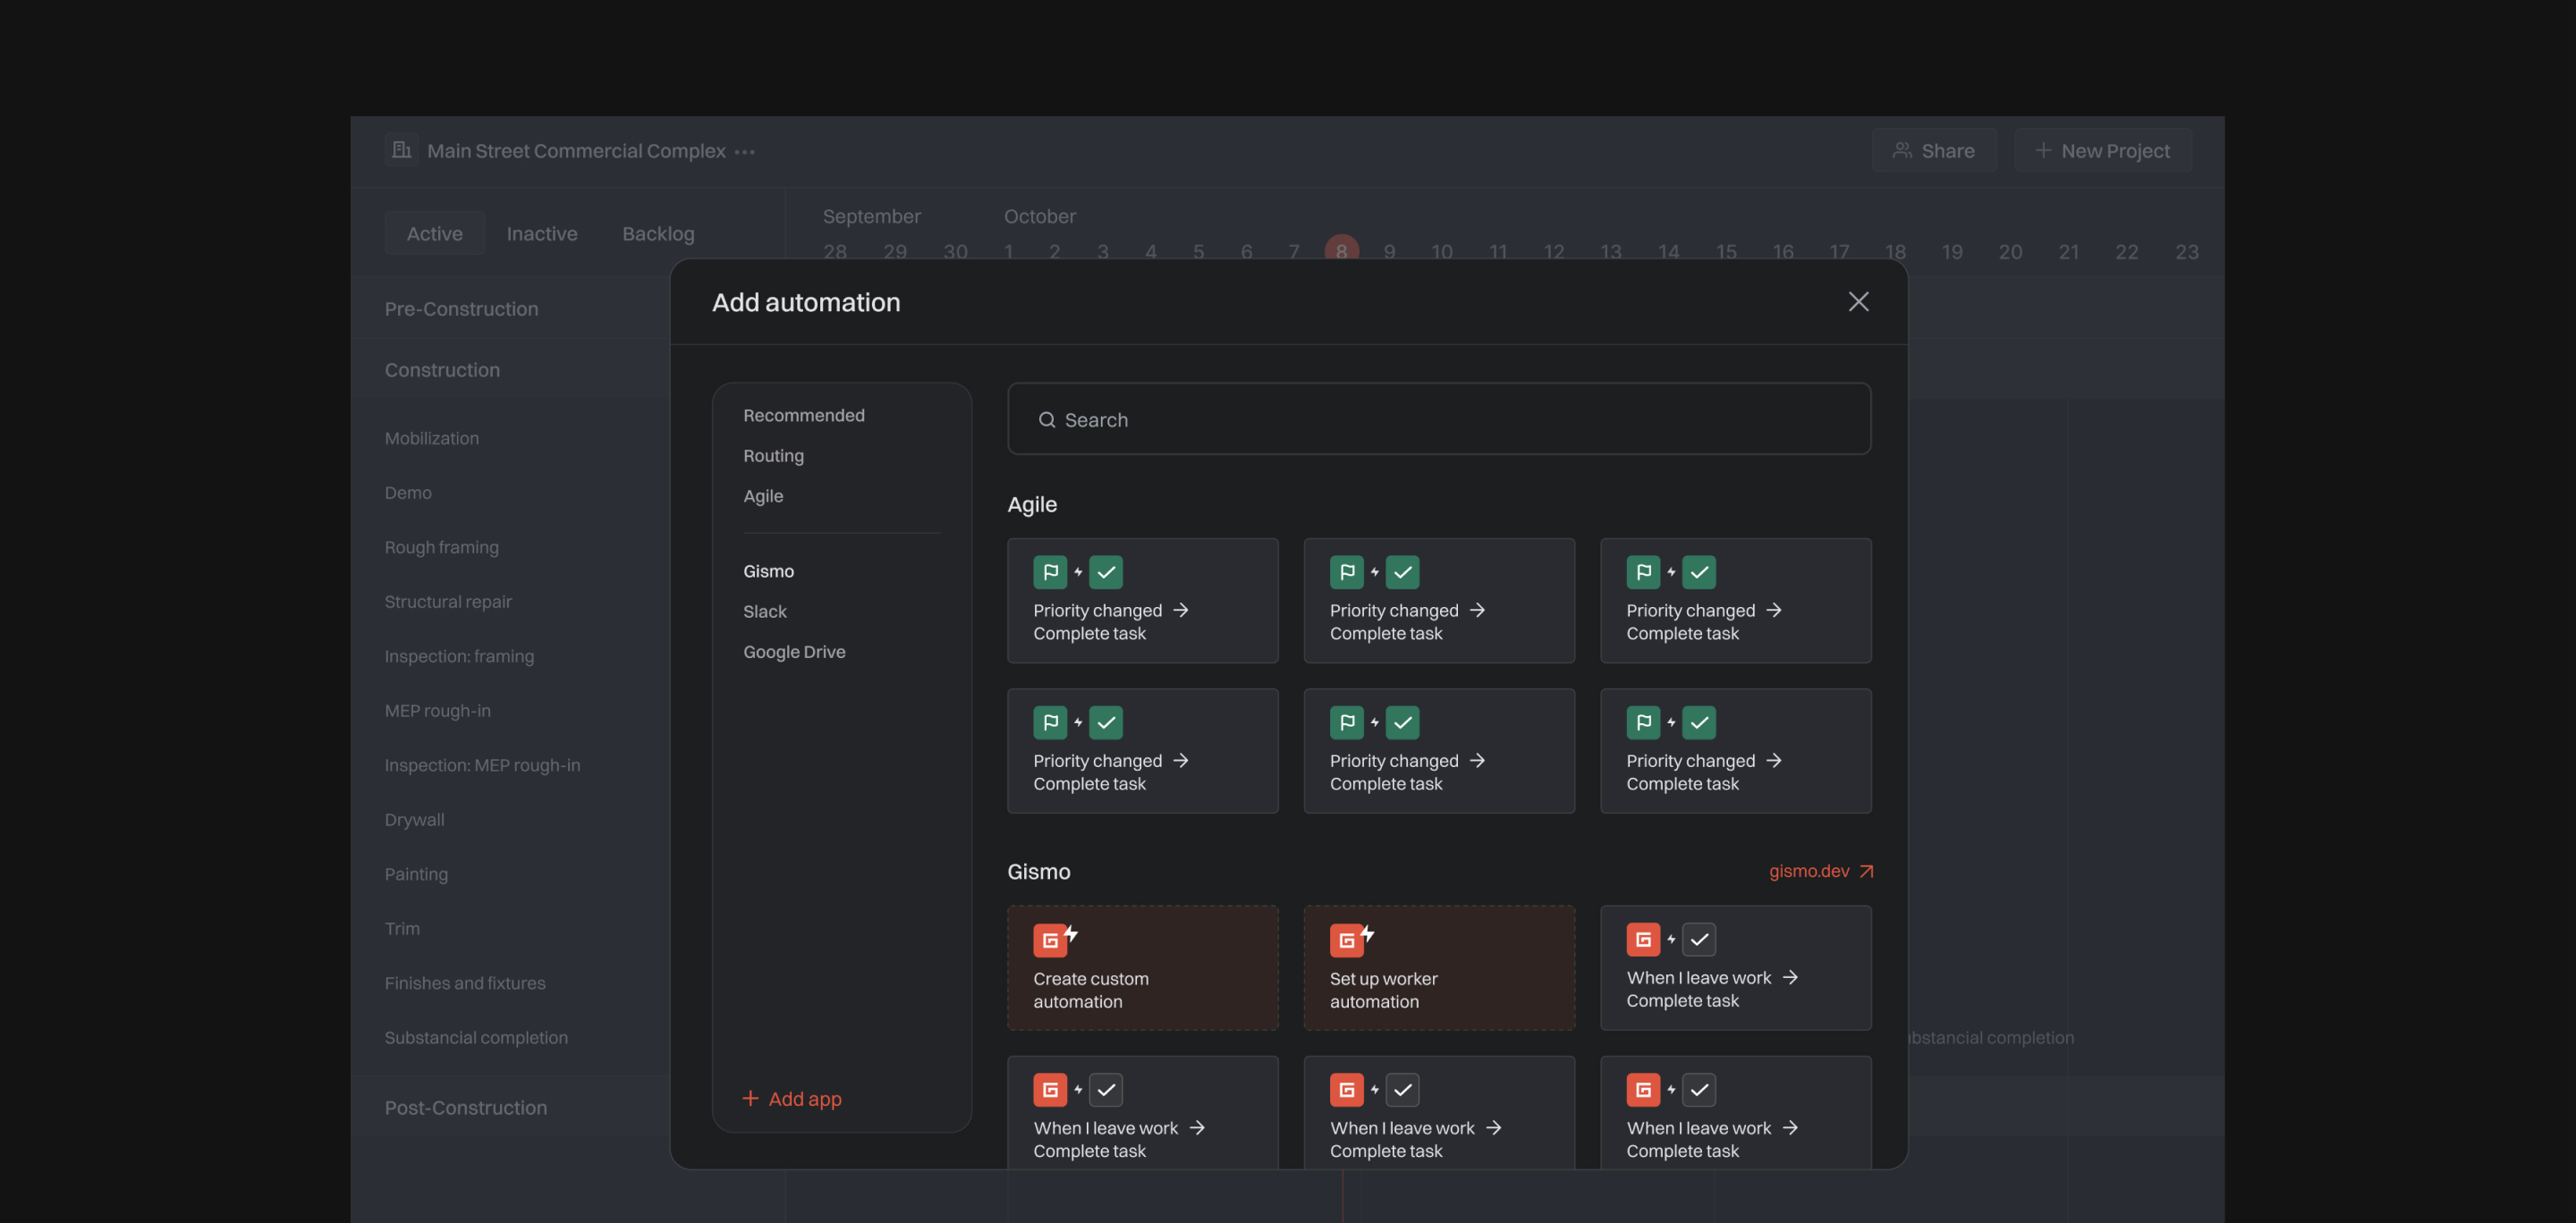This screenshot has height=1223, width=2576.
Task: Switch to the Active tab
Action: tap(434, 234)
